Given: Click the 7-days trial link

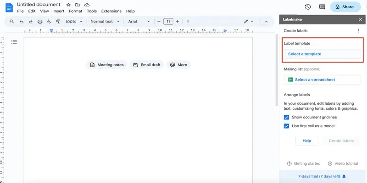Looking at the screenshot, I should [319, 176].
